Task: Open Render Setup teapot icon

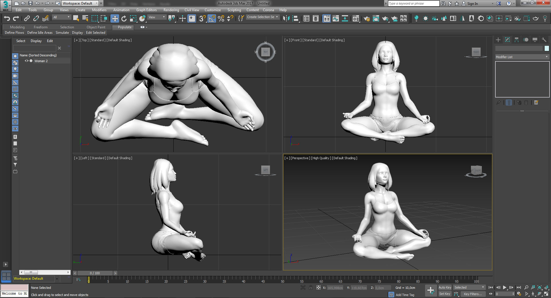Action: (367, 19)
